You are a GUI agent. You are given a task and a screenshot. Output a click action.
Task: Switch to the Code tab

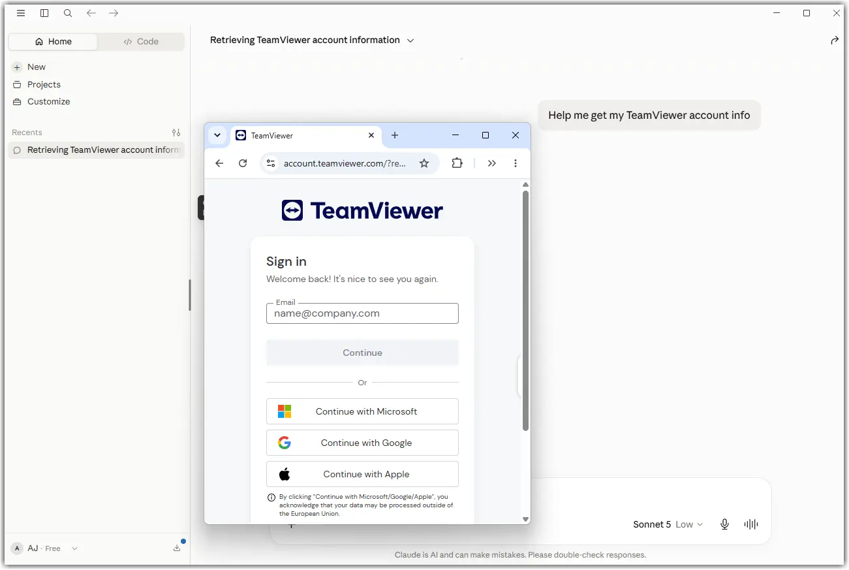[x=141, y=41]
